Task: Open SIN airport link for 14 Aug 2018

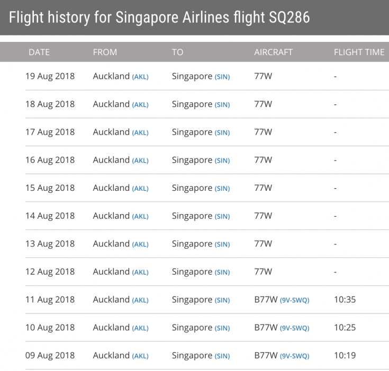Action: (222, 217)
